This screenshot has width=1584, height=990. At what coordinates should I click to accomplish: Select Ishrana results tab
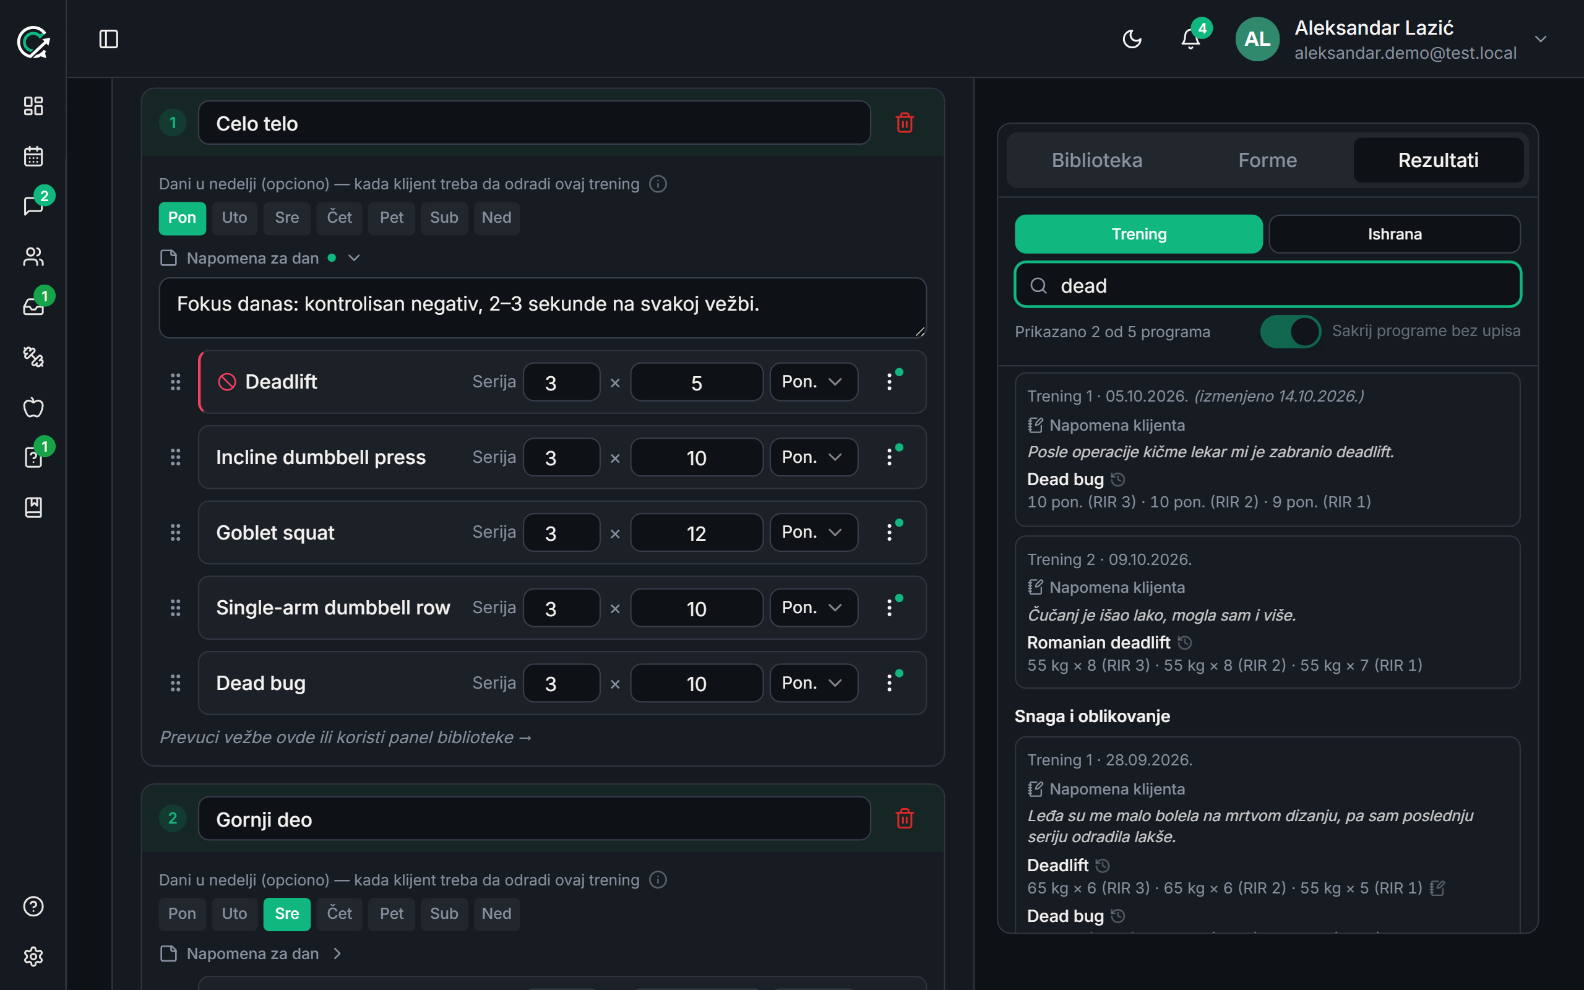coord(1394,234)
